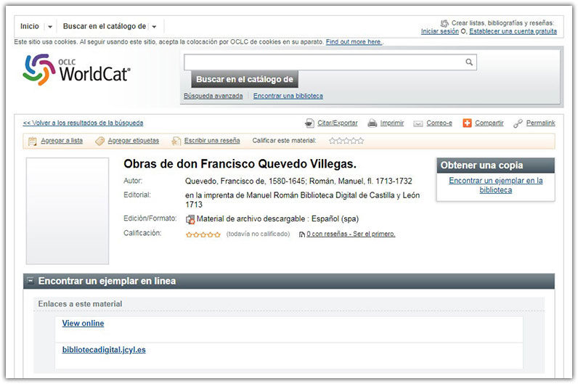The height and width of the screenshot is (384, 578).
Task: Open the Iniciar sesión link
Action: coord(440,31)
